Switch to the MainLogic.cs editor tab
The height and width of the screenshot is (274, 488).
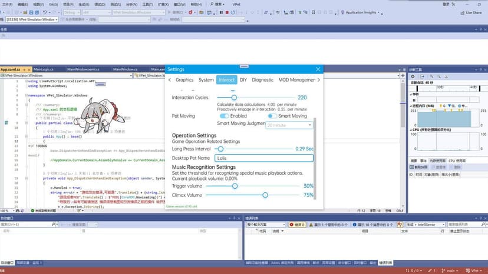click(x=44, y=69)
